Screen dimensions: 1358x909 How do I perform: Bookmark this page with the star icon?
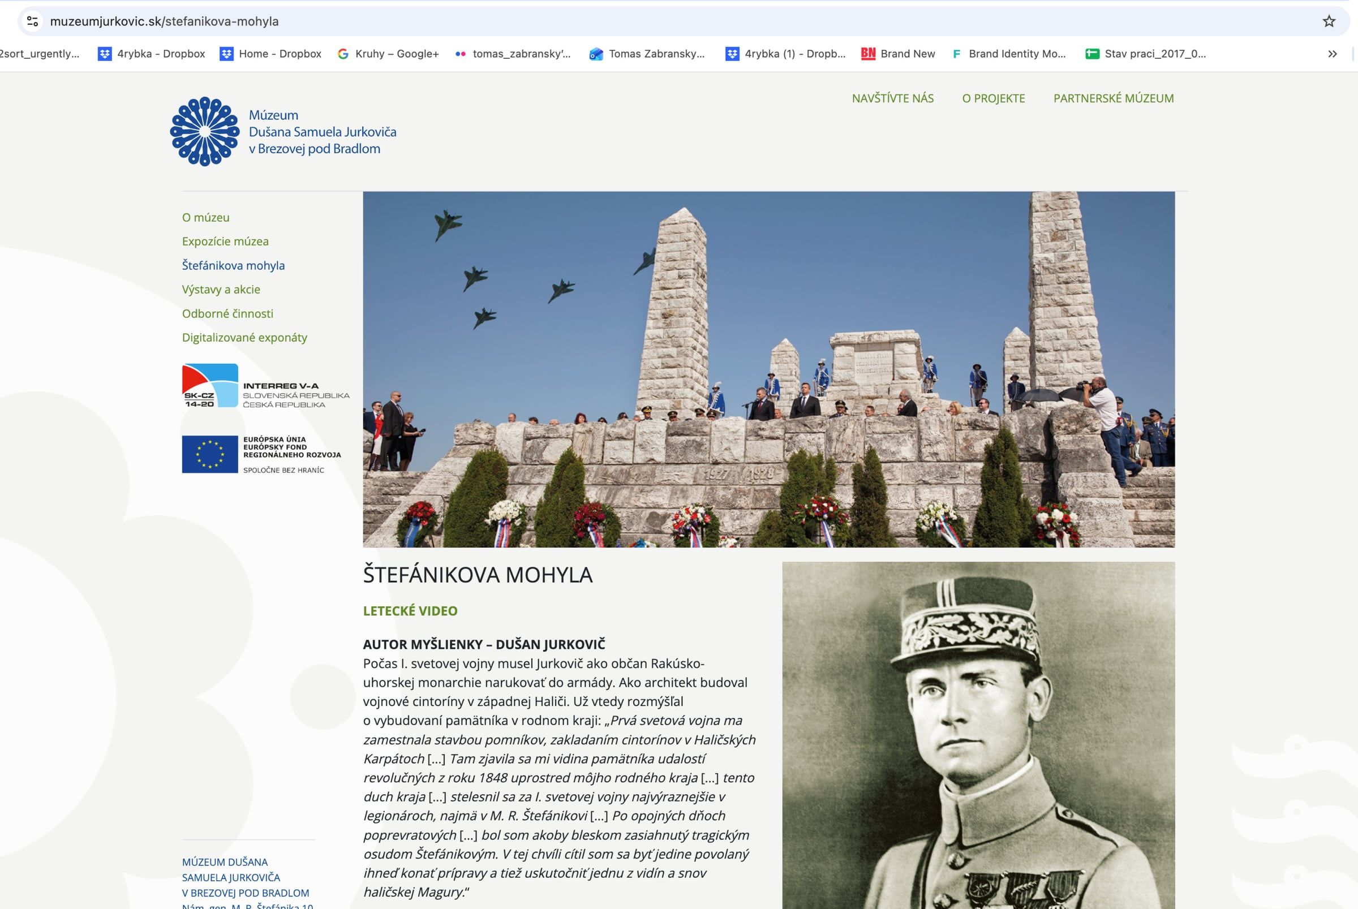pos(1329,21)
